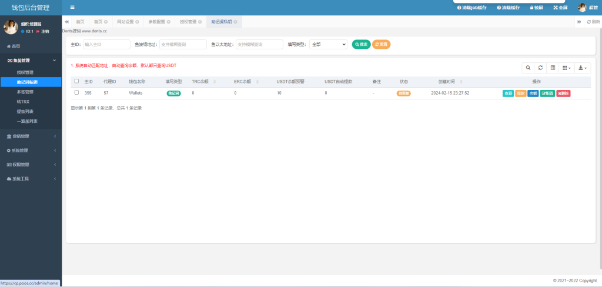
Task: Expand the 营销管理 sidebar section
Action: [31, 136]
